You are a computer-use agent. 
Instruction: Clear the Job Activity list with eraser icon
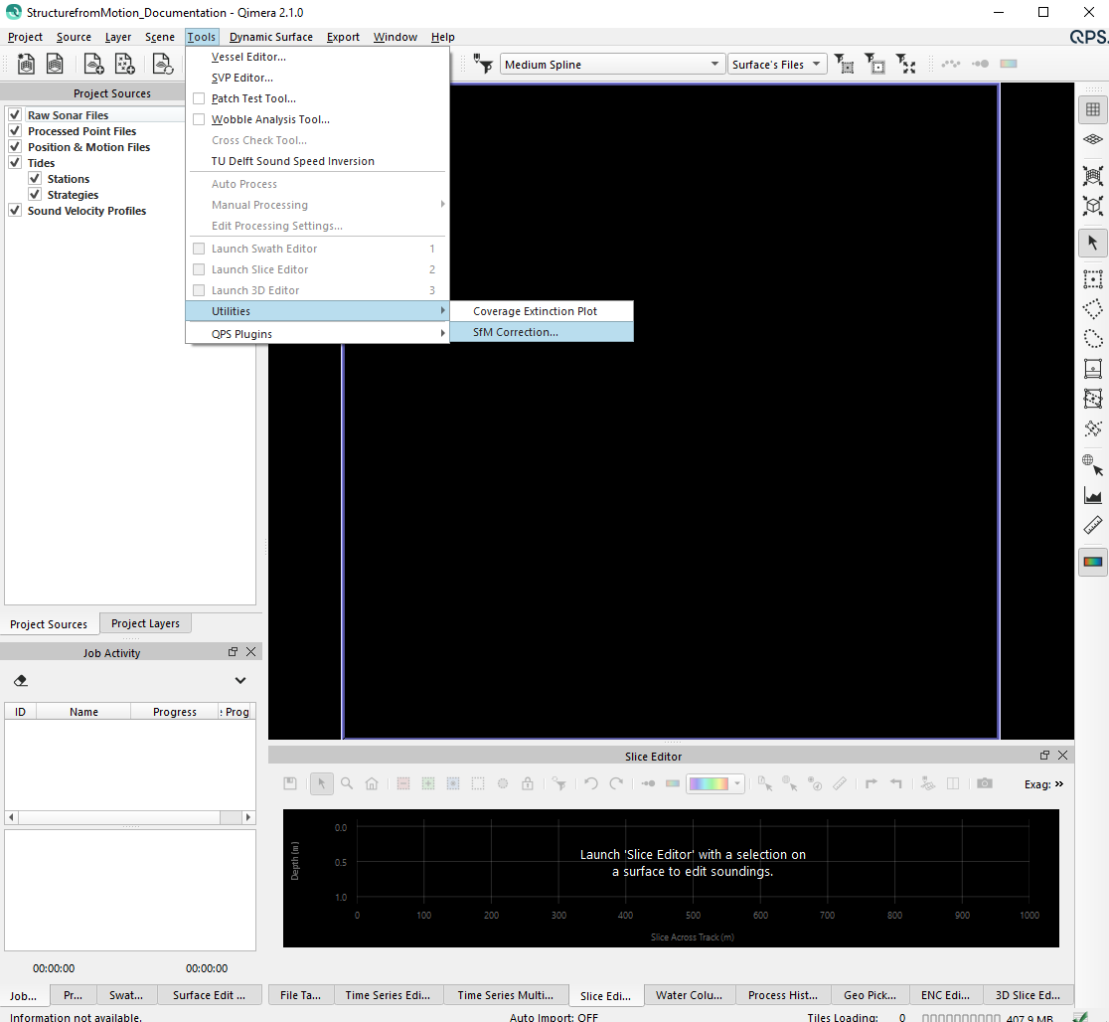coord(22,681)
